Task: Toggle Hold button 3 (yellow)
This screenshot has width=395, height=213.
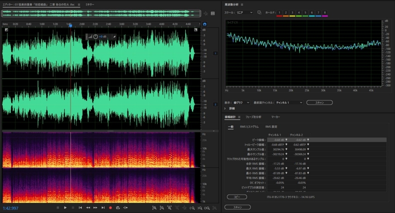Action: (292, 13)
